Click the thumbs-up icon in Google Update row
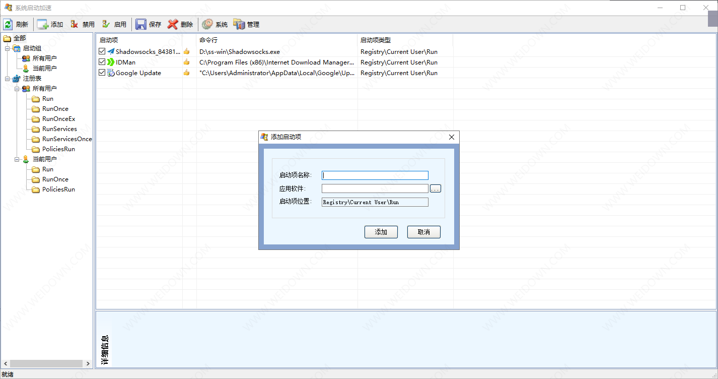 coord(187,73)
